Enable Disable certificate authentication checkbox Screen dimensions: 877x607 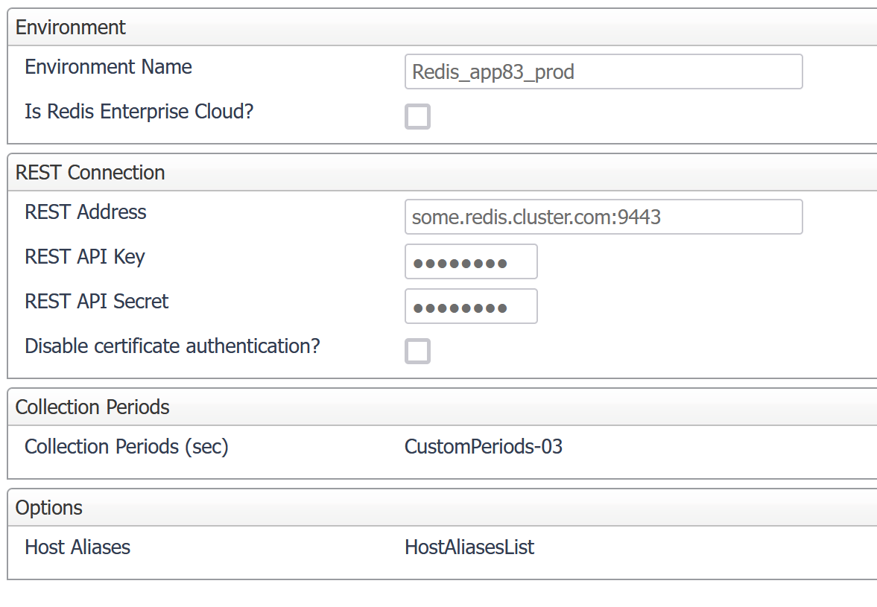417,351
